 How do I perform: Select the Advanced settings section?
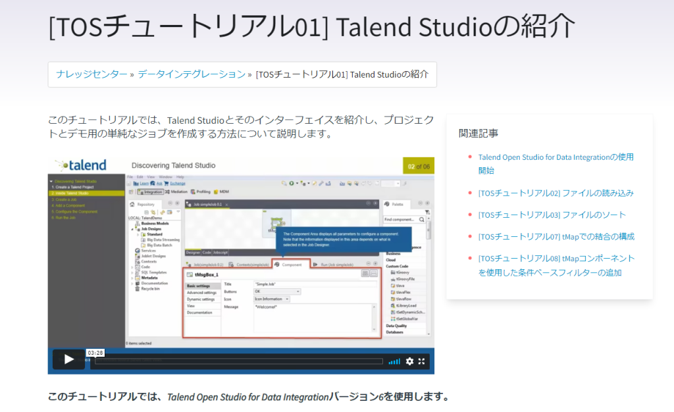[x=203, y=293]
